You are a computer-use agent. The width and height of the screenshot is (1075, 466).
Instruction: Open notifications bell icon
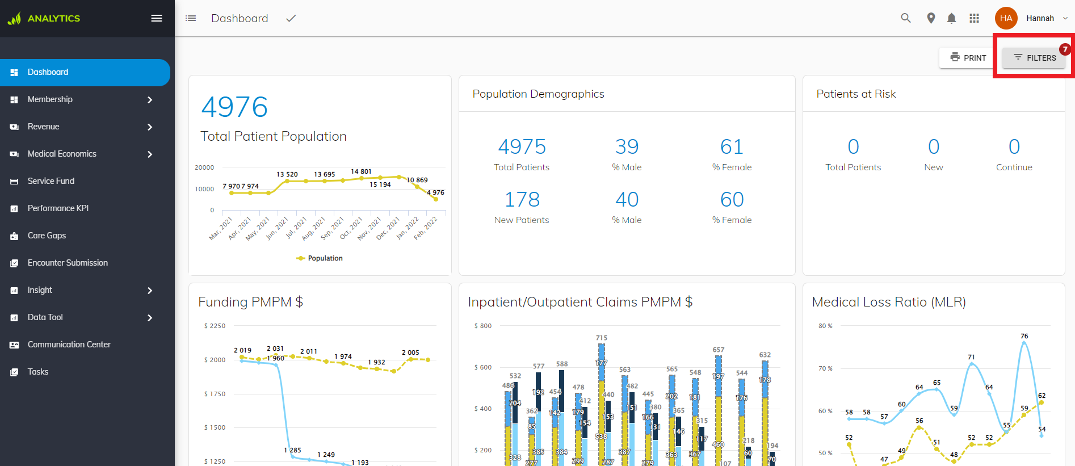tap(952, 18)
